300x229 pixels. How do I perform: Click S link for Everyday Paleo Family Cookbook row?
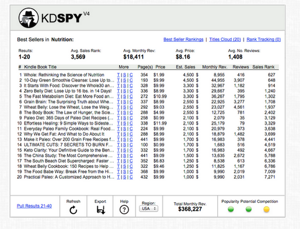point(125,129)
